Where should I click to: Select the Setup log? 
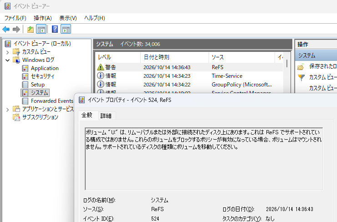[x=38, y=85]
